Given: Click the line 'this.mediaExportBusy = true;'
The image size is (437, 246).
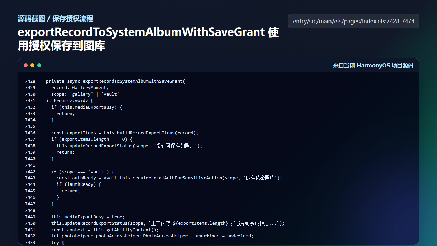Looking at the screenshot, I should pos(88,217).
